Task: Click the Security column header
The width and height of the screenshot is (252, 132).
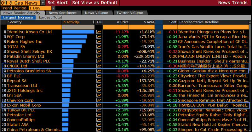Action: click(34, 22)
